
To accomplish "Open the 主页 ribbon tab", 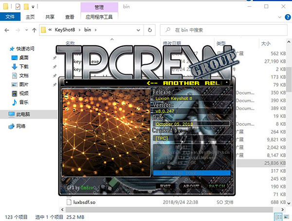I will point(30,17).
